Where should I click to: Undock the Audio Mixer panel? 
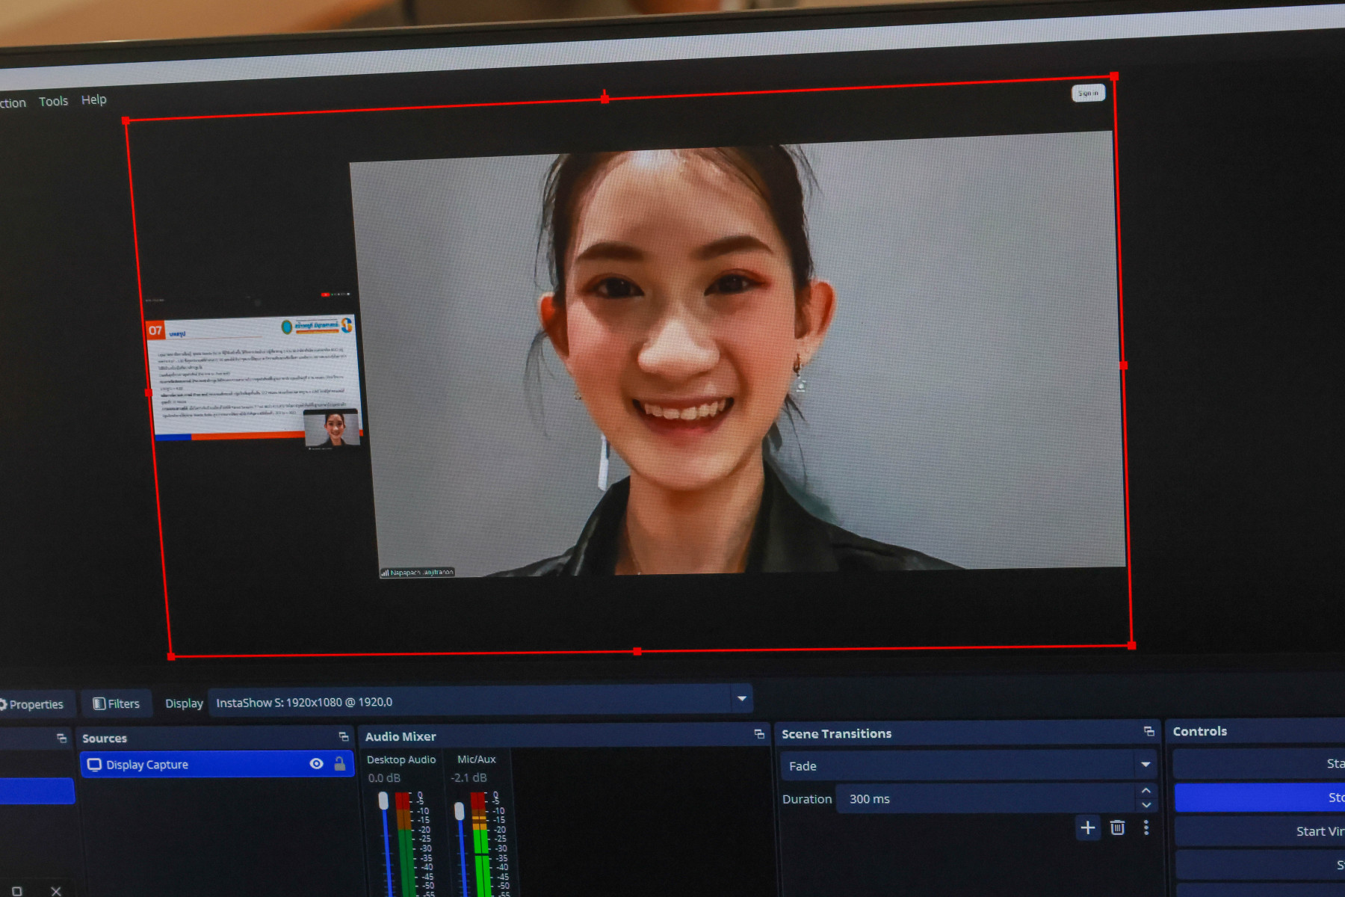(x=759, y=734)
